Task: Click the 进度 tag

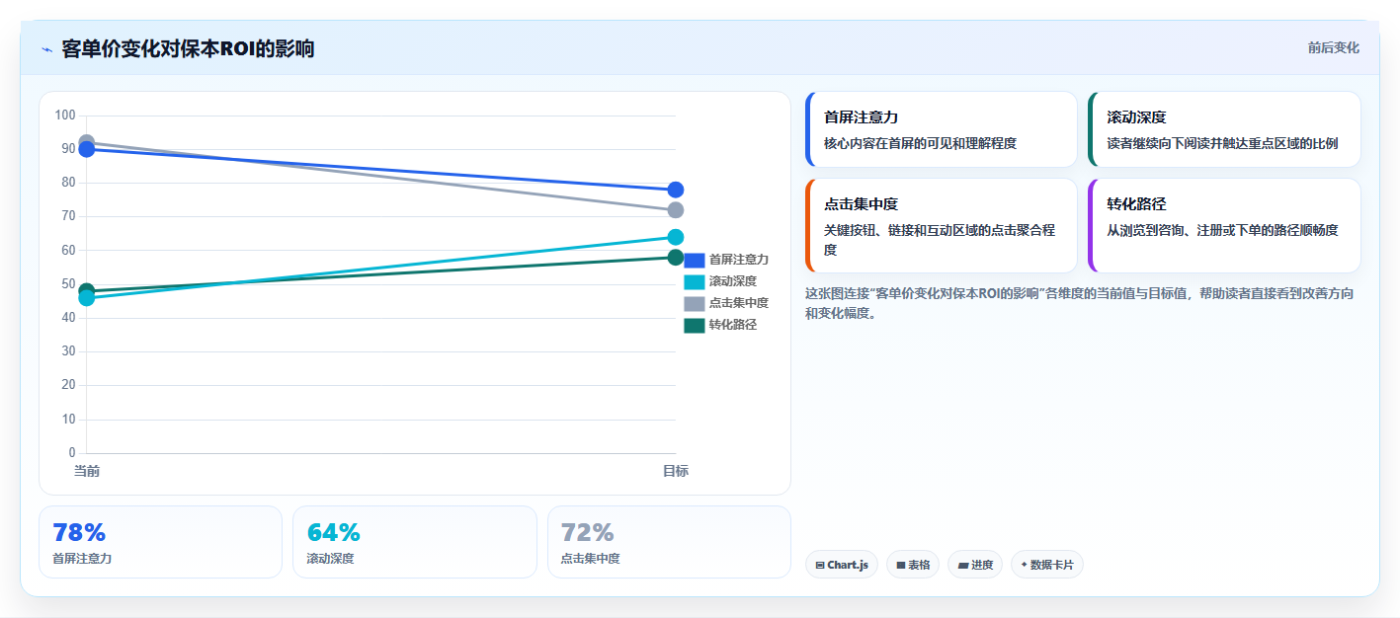Action: [975, 565]
